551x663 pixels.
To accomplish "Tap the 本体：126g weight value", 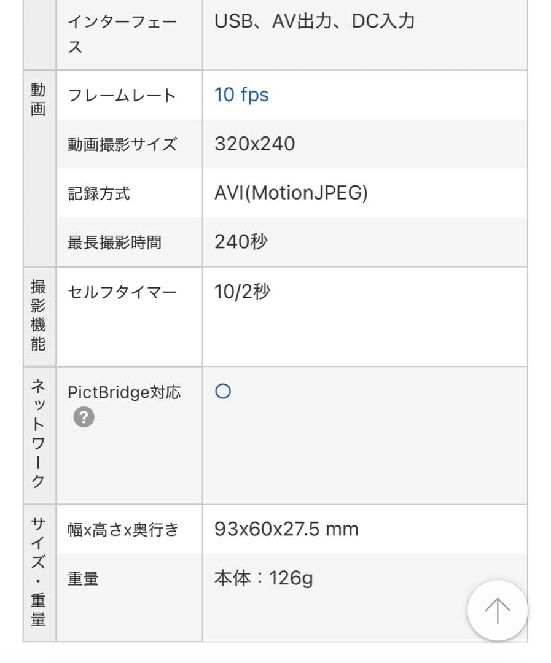I will (264, 578).
